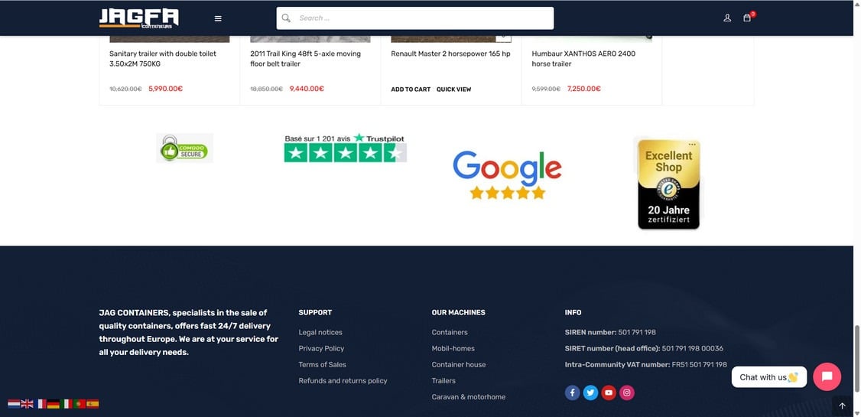Screen dimensions: 861x417
Task: Click the INFO footer heading
Action: point(573,312)
